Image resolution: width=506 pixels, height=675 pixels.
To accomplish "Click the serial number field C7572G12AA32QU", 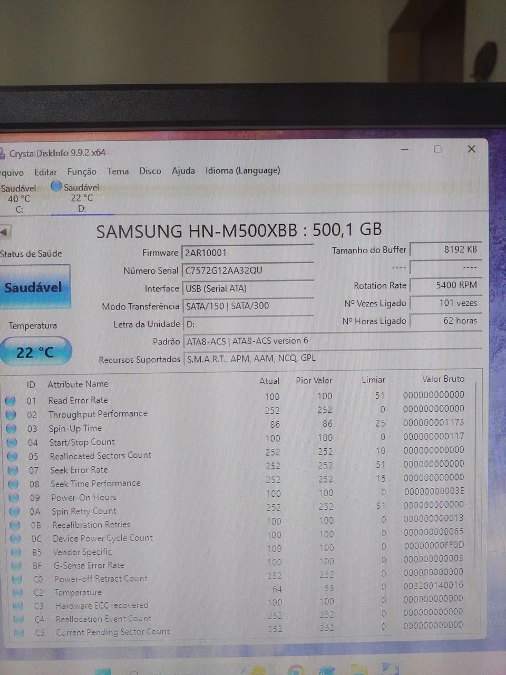I will (248, 271).
